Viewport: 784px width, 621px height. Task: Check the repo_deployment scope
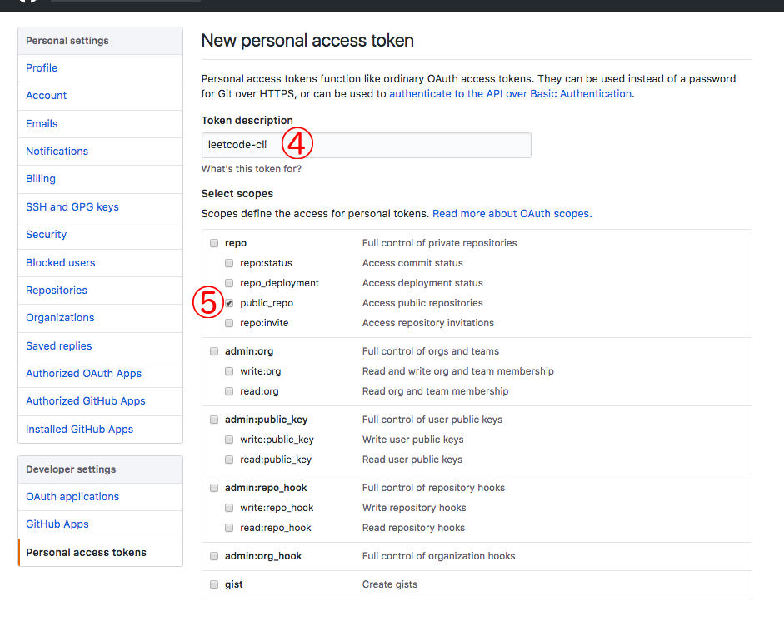[229, 283]
